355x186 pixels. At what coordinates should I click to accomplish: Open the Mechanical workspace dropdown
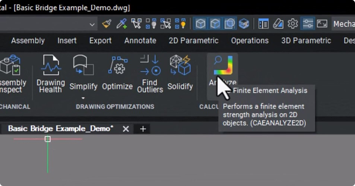pos(343,23)
